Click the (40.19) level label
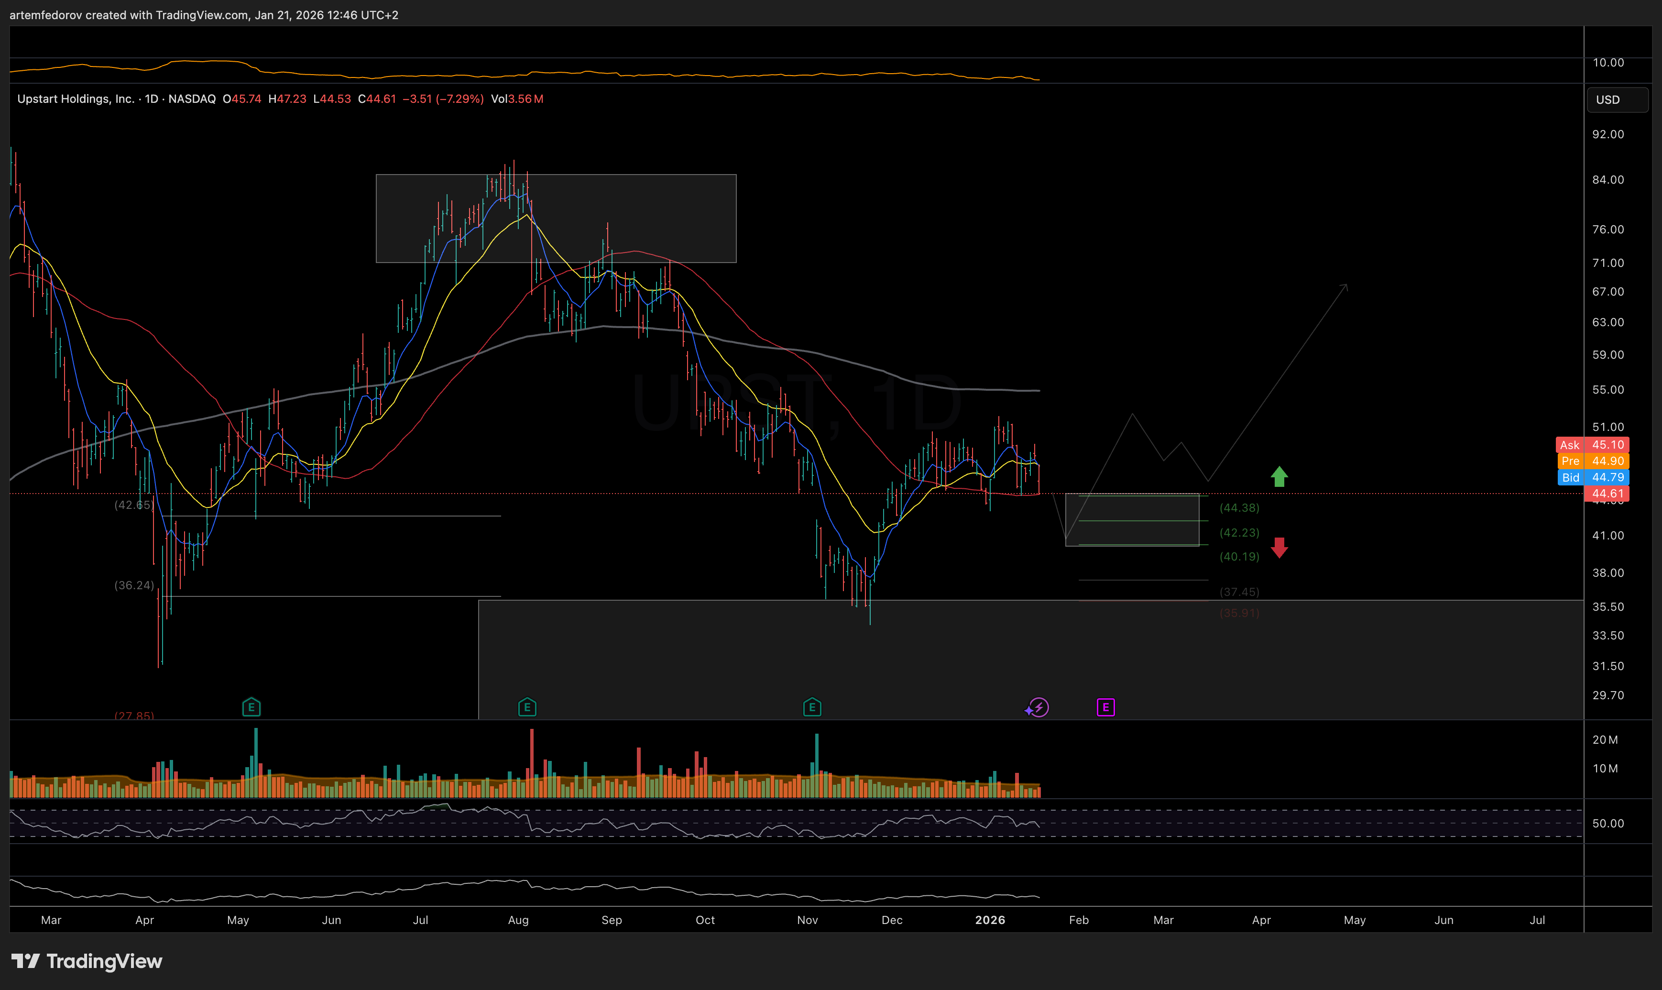The image size is (1662, 990). tap(1239, 556)
